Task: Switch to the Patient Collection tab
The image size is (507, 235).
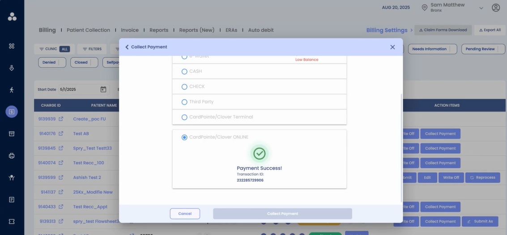Action: coord(88,30)
